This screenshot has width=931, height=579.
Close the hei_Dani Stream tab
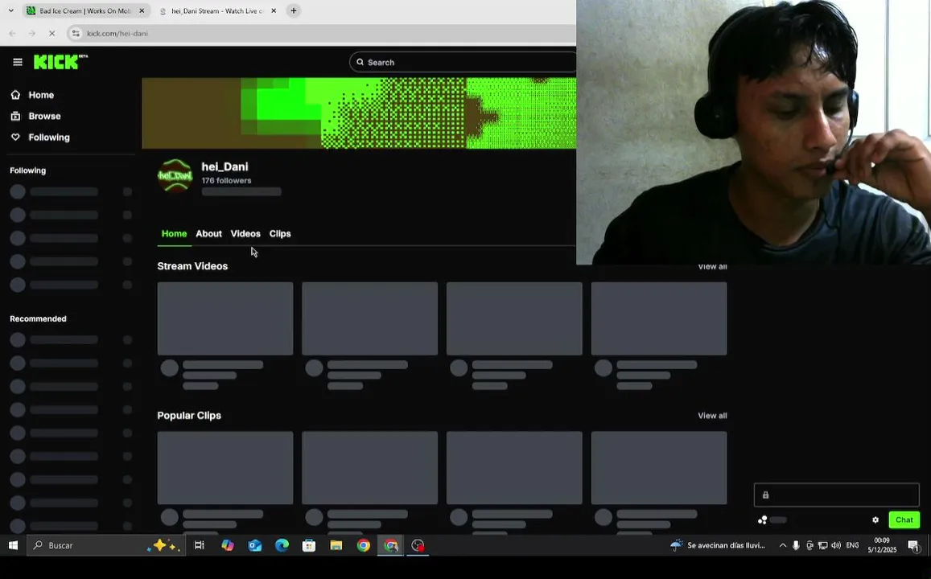pyautogui.click(x=273, y=10)
